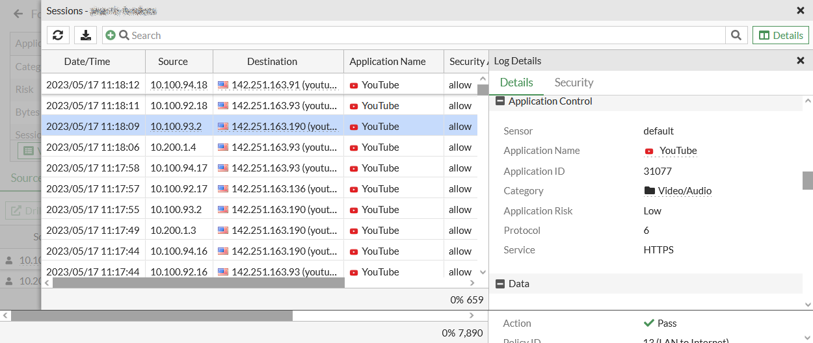Select the Details tab
Screen dimensions: 813x343
[x=516, y=83]
